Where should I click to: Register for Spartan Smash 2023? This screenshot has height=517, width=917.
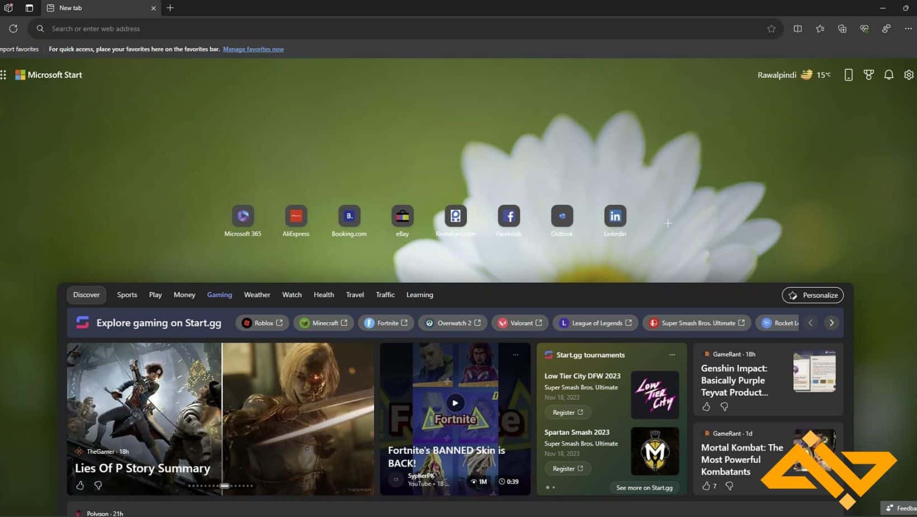coord(568,468)
